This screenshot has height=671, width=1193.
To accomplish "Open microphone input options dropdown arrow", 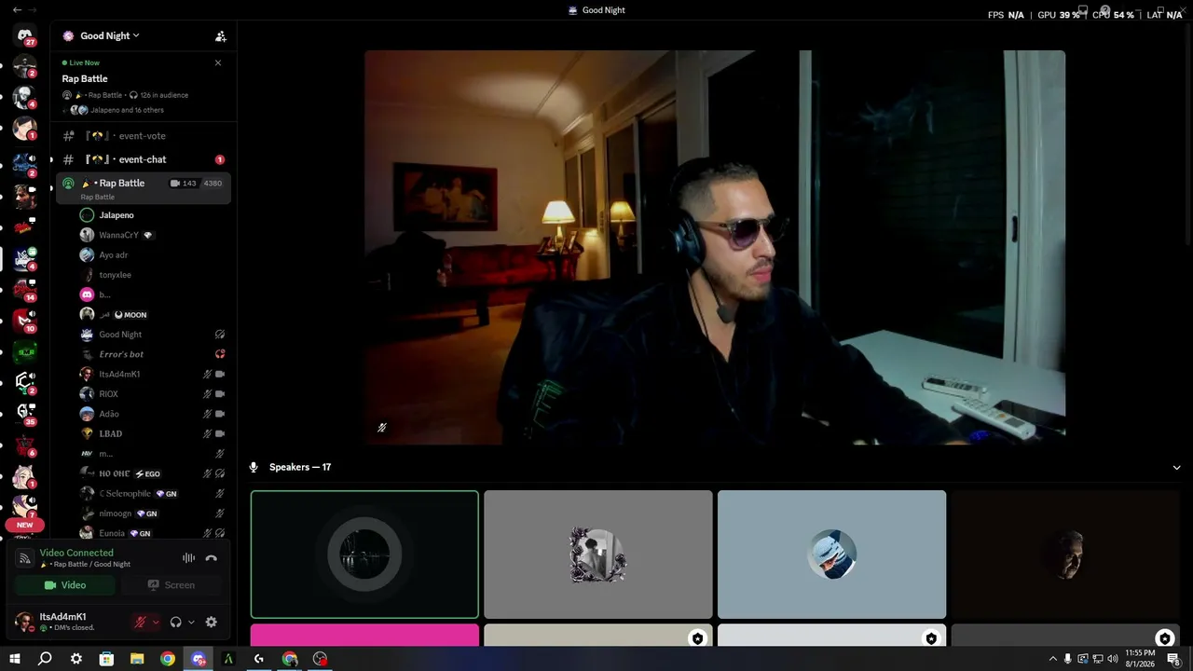I will (156, 622).
